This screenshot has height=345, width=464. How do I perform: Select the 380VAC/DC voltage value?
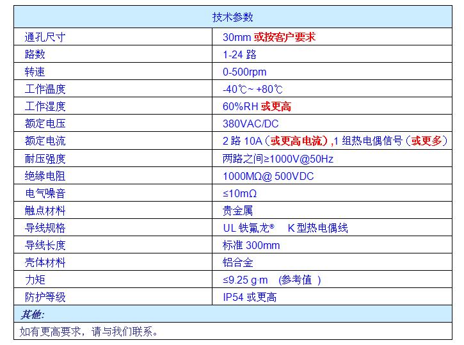250,124
